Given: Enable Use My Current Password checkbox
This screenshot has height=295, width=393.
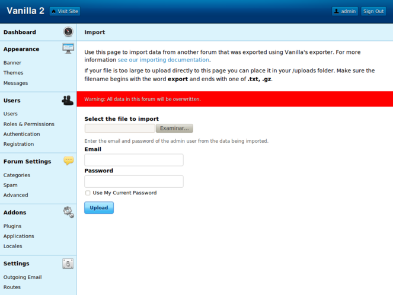Looking at the screenshot, I should click(x=88, y=193).
